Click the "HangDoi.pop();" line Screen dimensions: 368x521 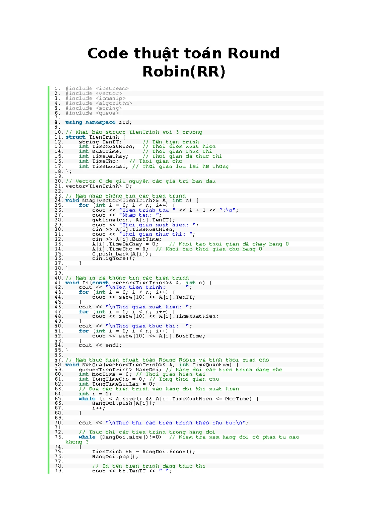(115, 456)
